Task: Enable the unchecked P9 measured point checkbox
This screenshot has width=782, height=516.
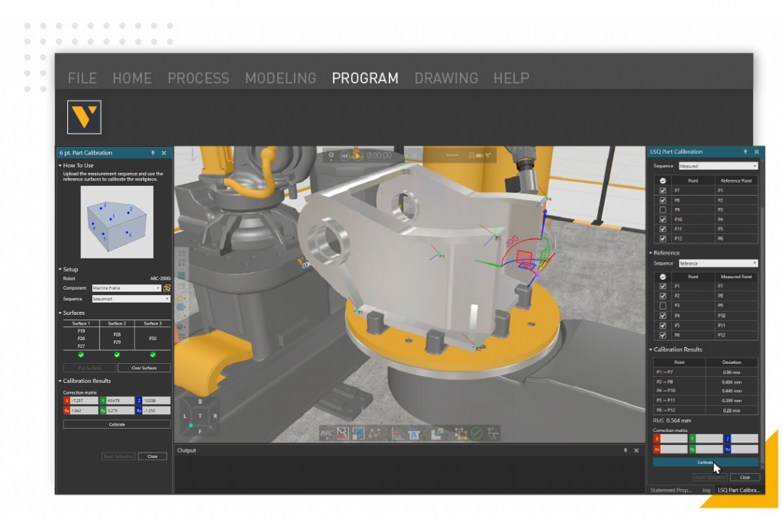Action: 662,209
